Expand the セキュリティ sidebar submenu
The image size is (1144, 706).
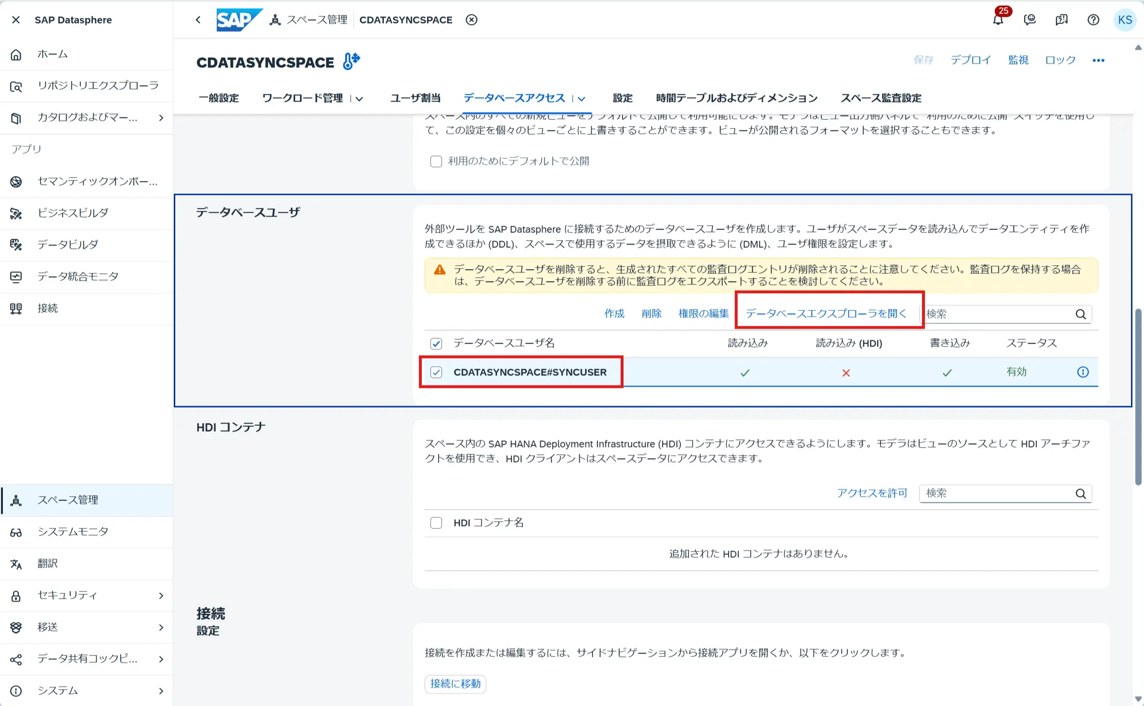161,595
